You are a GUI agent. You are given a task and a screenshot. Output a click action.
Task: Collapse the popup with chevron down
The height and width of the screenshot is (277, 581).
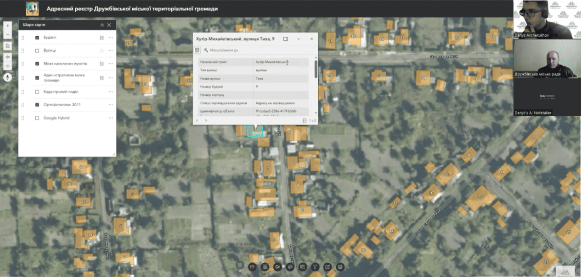(299, 39)
